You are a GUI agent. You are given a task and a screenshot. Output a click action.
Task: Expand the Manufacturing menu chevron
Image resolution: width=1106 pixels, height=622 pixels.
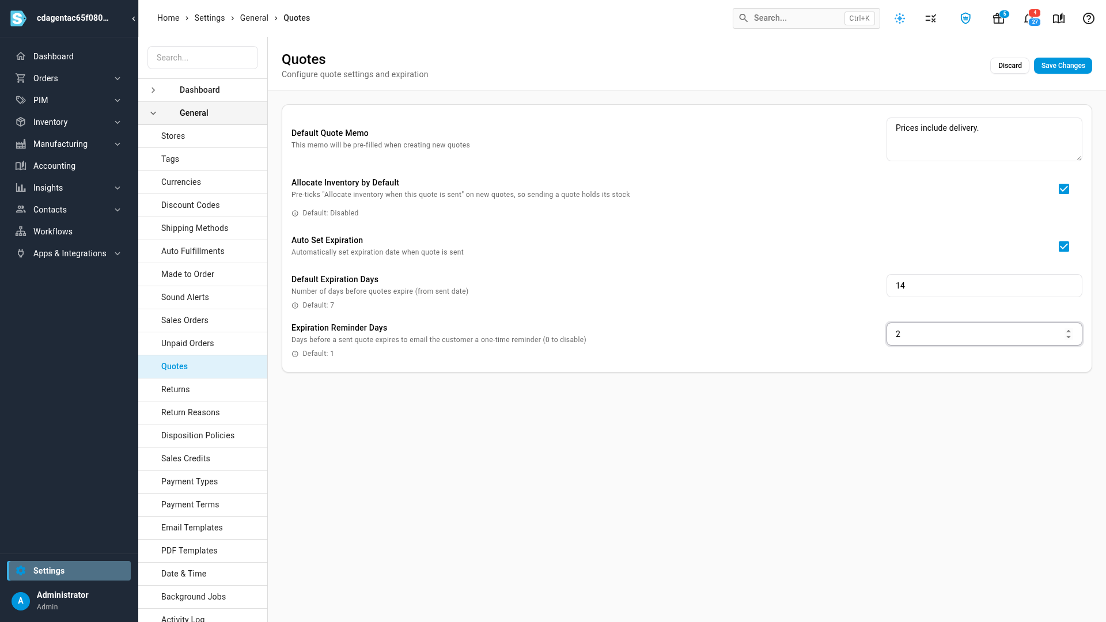click(118, 144)
